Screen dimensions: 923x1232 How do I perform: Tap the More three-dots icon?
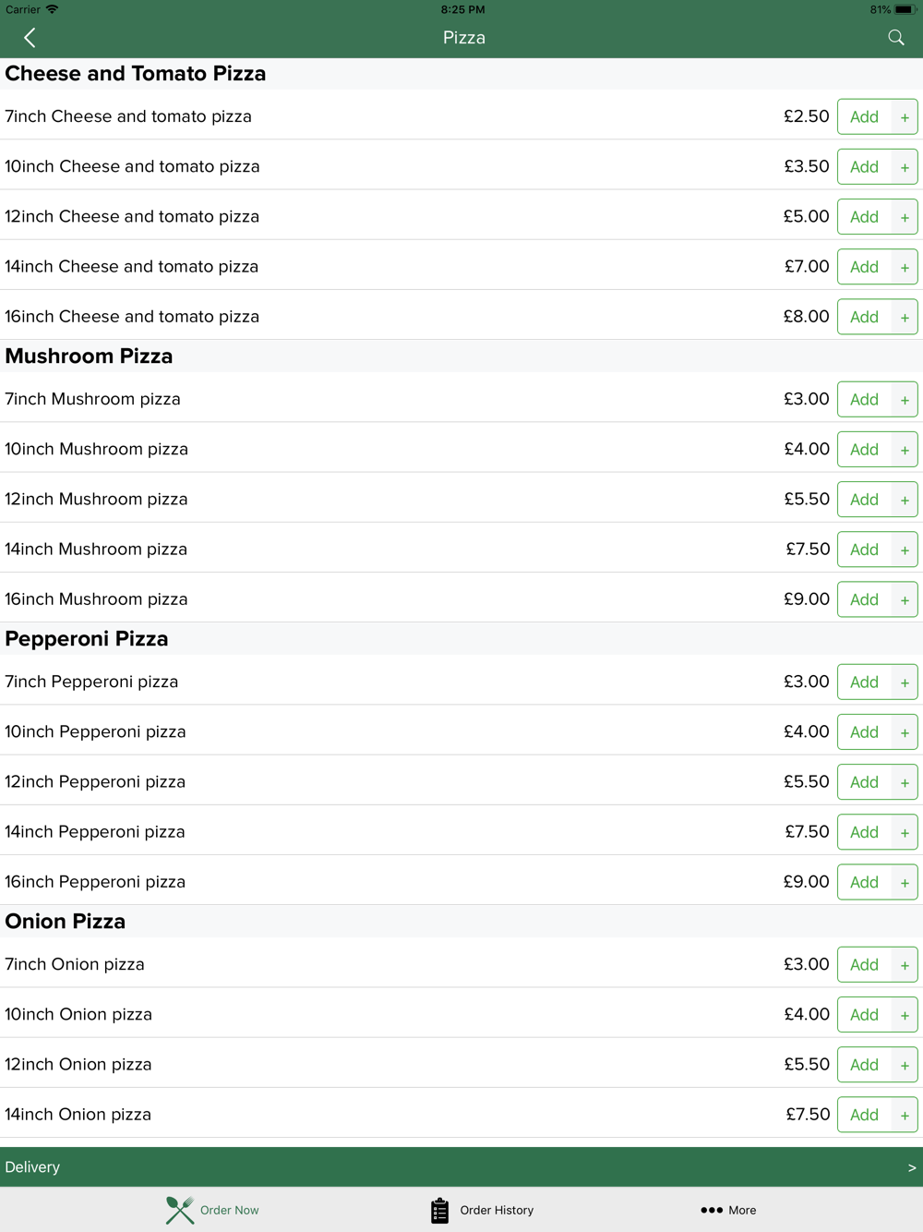pyautogui.click(x=712, y=1210)
